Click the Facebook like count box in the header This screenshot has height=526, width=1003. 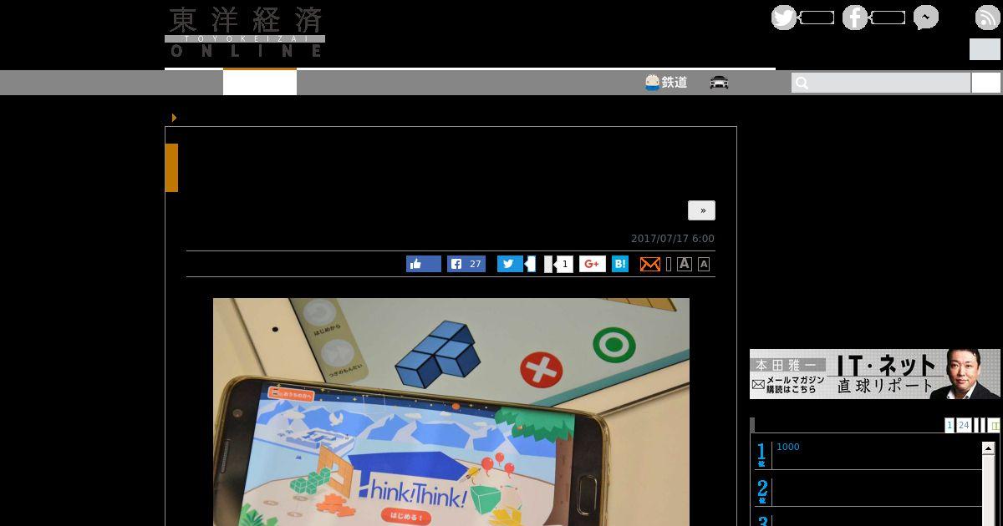tap(888, 18)
